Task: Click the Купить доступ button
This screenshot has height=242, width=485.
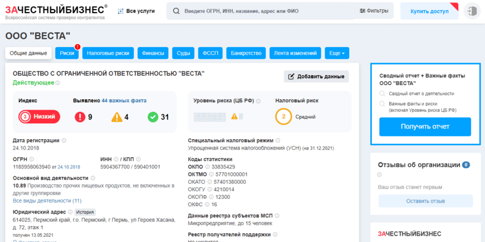Action: [429, 11]
